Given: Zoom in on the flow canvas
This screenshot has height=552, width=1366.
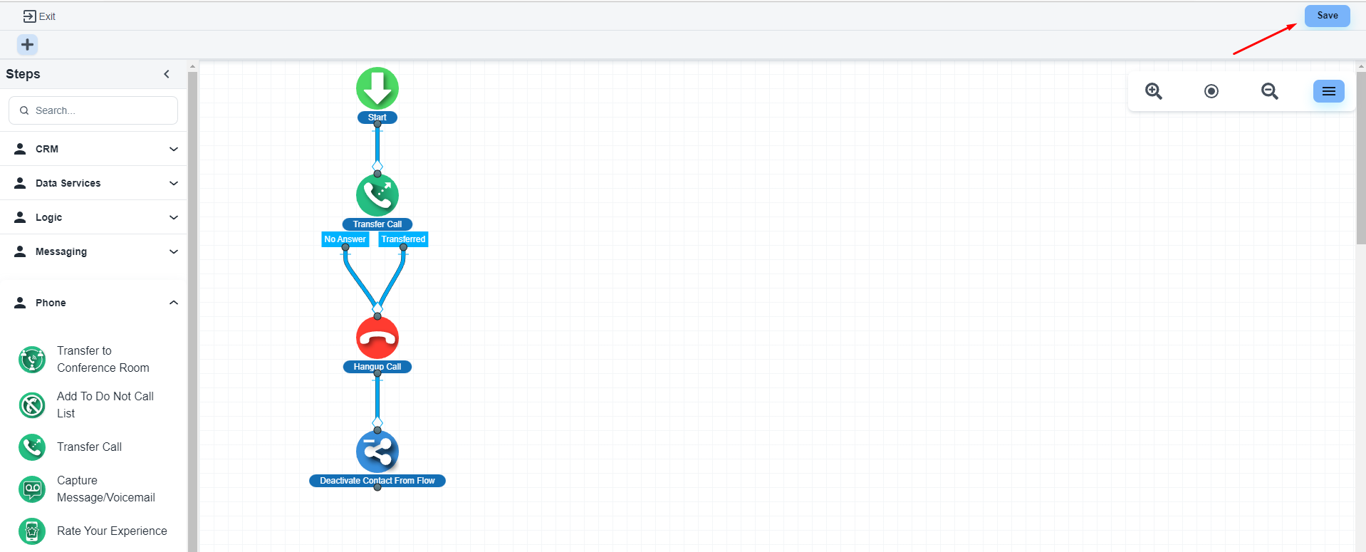Looking at the screenshot, I should tap(1153, 91).
